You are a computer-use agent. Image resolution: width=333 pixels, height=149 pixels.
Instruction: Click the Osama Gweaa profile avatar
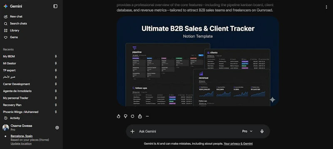[6, 127]
